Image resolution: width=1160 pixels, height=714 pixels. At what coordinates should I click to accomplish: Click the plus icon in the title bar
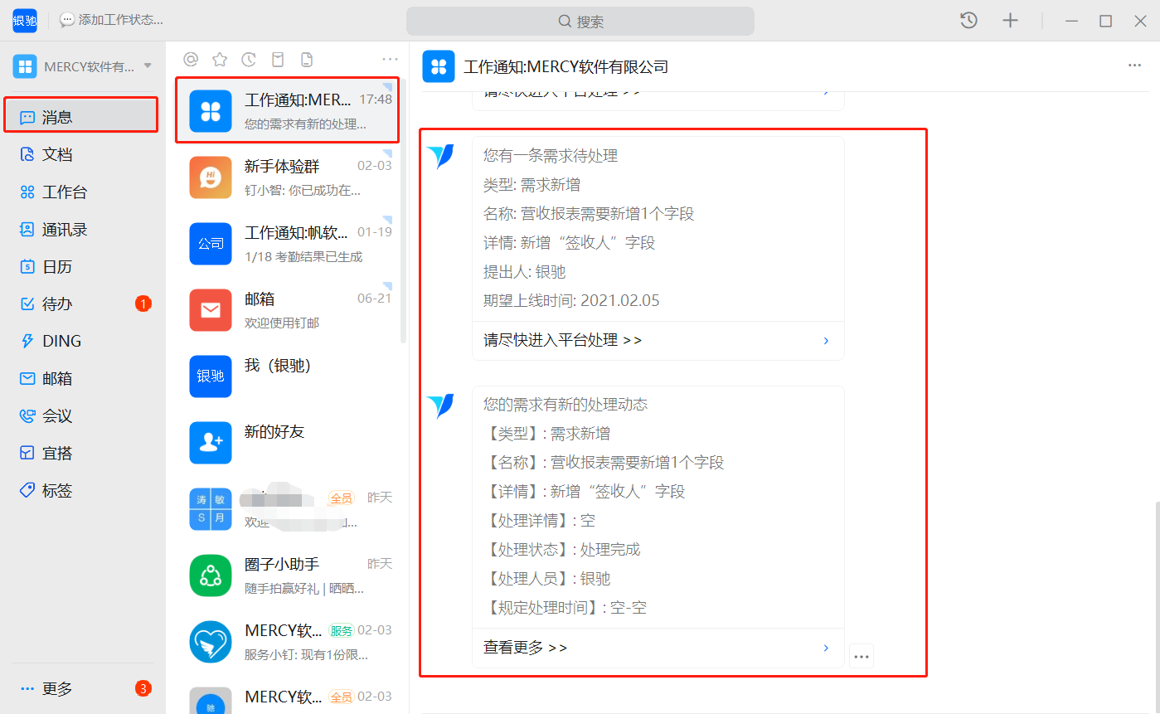(1010, 21)
